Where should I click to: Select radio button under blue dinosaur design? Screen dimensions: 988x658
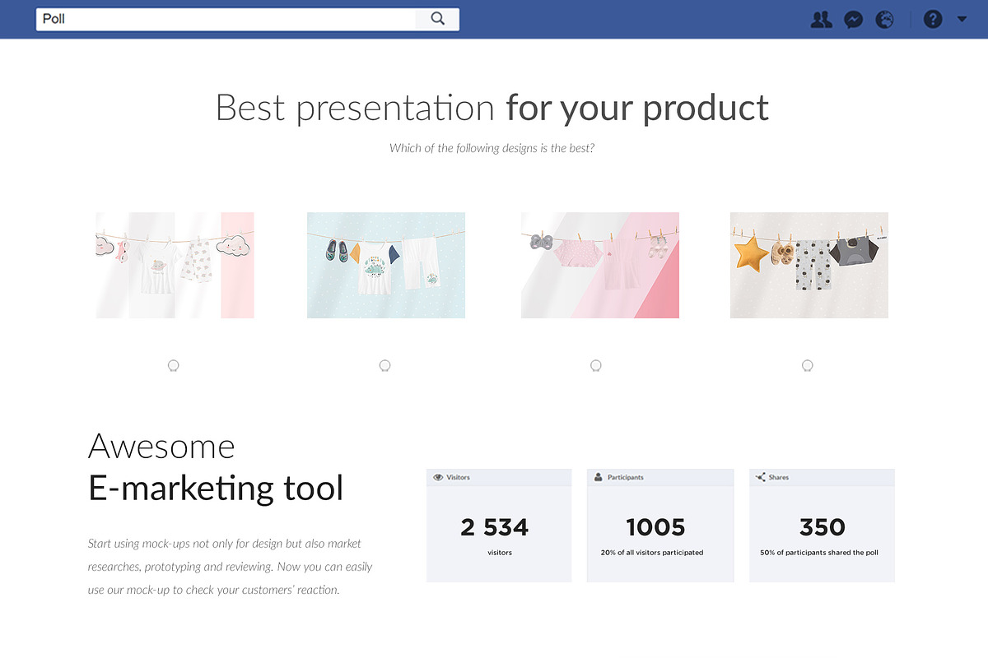(x=384, y=366)
